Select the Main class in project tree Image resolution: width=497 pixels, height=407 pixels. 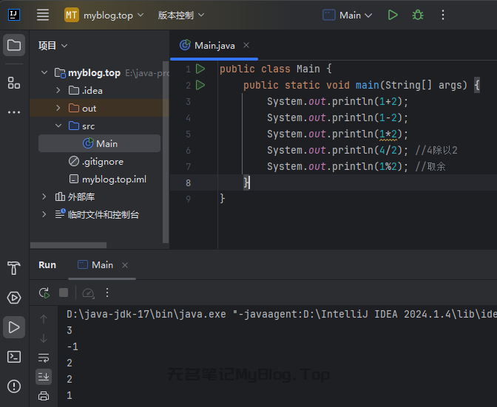click(x=100, y=144)
